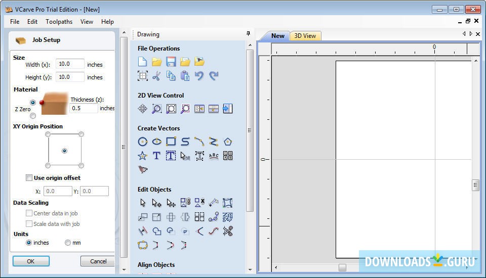The height and width of the screenshot is (278, 486).
Task: Open an existing file folder icon
Action: [156, 62]
